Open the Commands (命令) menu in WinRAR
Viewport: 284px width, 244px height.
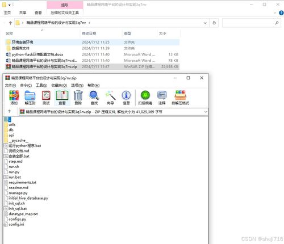[26, 86]
